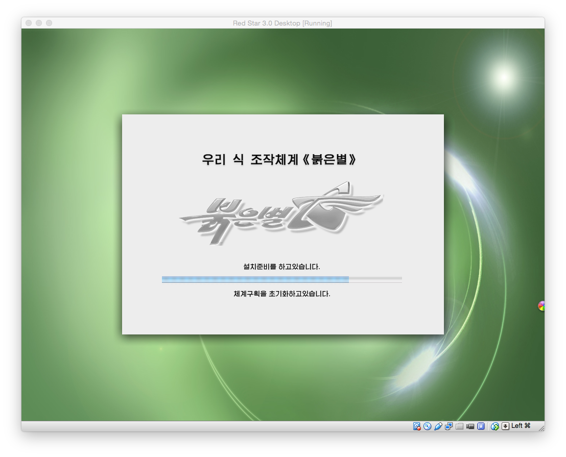Click the silver 붉은별 star logo
The image size is (566, 457).
[x=280, y=213]
